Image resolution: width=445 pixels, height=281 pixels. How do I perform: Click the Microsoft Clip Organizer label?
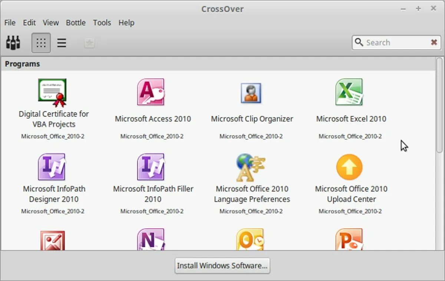tap(252, 119)
